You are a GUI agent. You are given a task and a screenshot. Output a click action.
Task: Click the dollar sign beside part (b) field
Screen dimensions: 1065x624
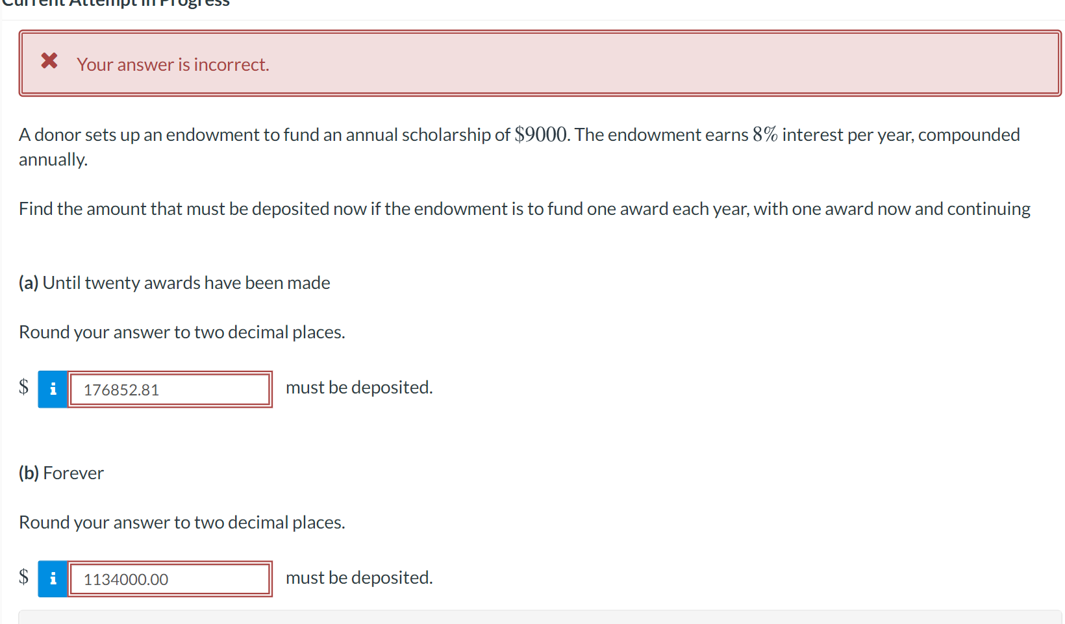pyautogui.click(x=23, y=577)
